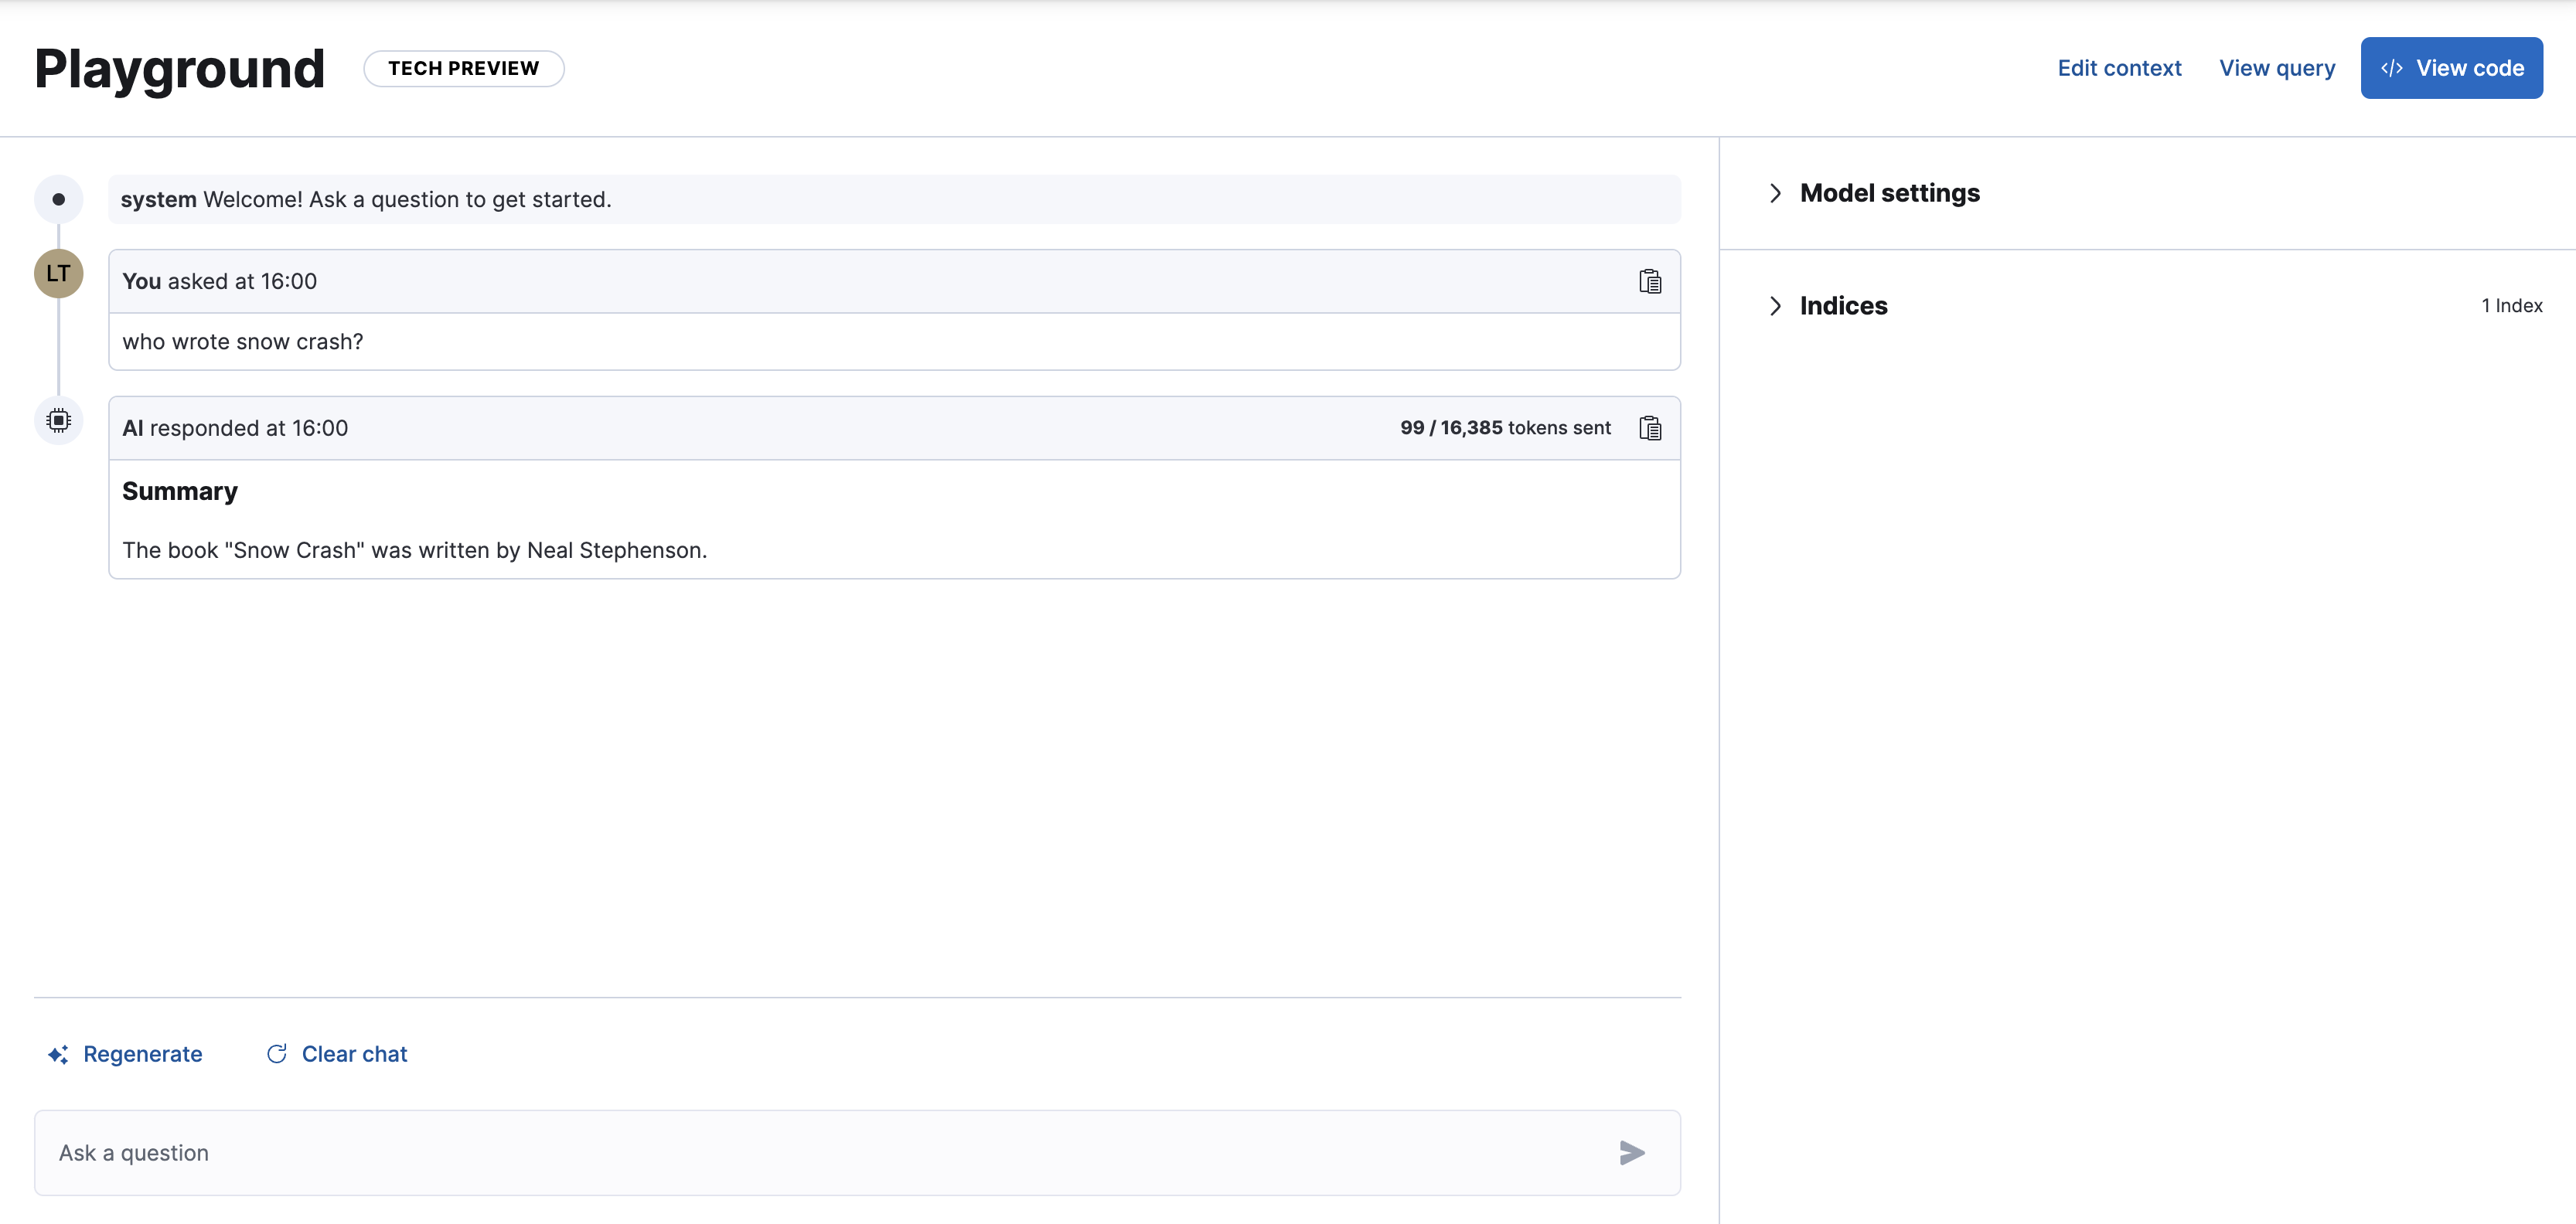Click the copy icon on AI response
The image size is (2576, 1224).
(1650, 427)
